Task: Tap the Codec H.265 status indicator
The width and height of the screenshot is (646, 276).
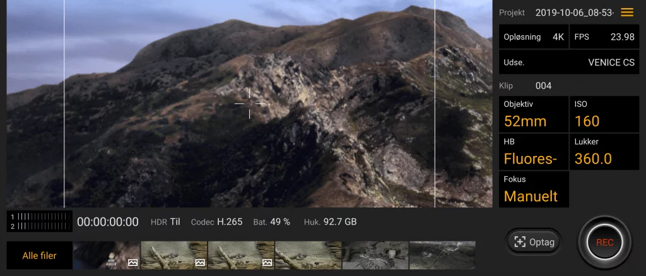Action: [x=217, y=222]
